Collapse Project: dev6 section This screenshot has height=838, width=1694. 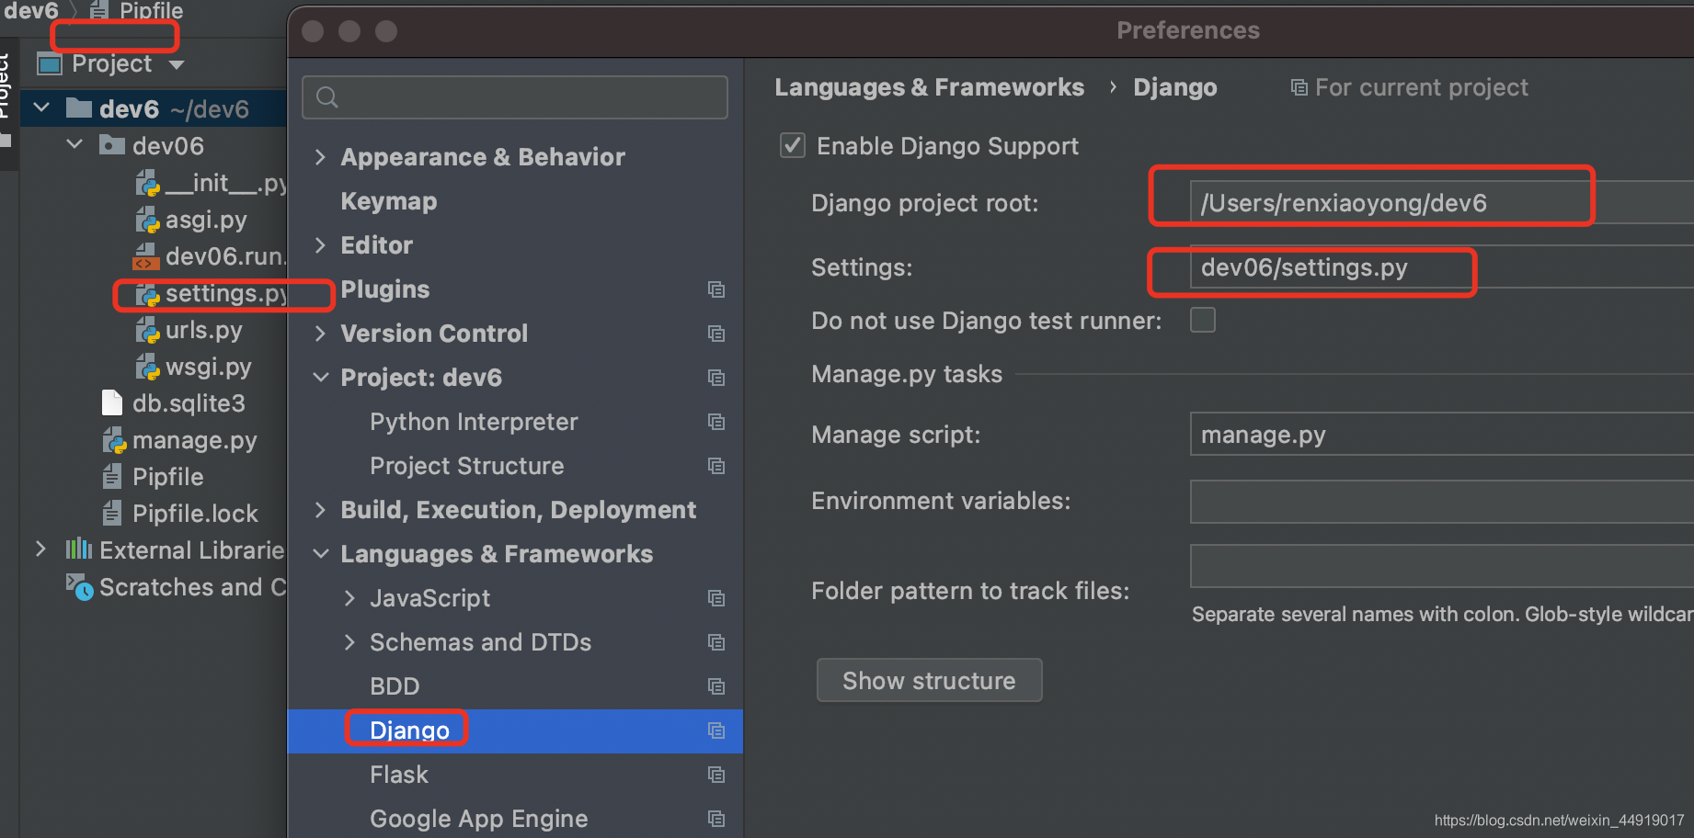pyautogui.click(x=320, y=378)
